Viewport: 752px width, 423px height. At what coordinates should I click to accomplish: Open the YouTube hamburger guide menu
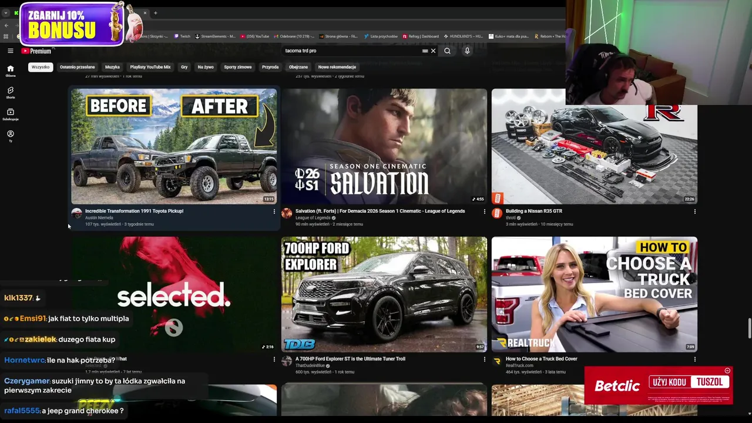10,51
